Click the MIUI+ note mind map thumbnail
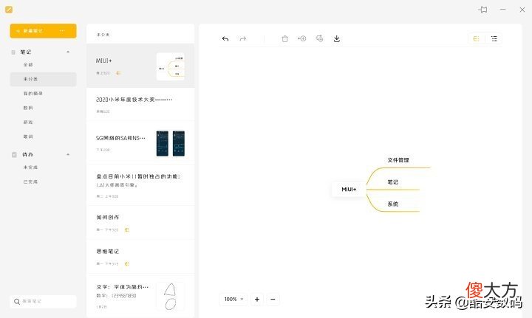This screenshot has height=318, width=532. click(x=171, y=66)
